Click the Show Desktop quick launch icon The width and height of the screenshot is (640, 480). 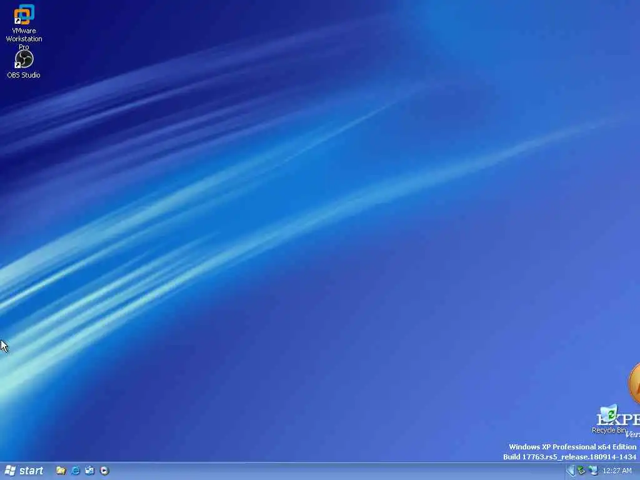click(x=90, y=471)
